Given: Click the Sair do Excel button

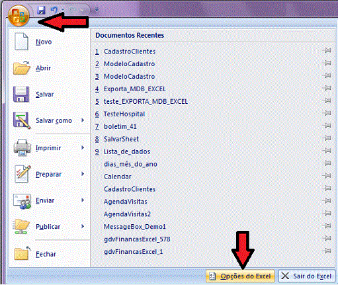Looking at the screenshot, I should 307,276.
